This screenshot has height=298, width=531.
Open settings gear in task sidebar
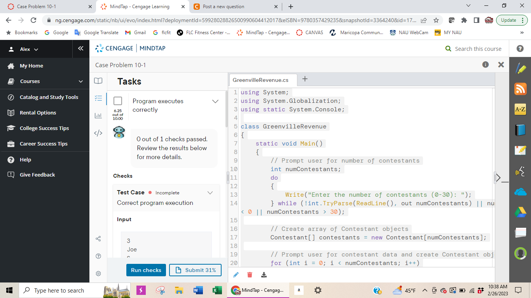[x=98, y=274]
